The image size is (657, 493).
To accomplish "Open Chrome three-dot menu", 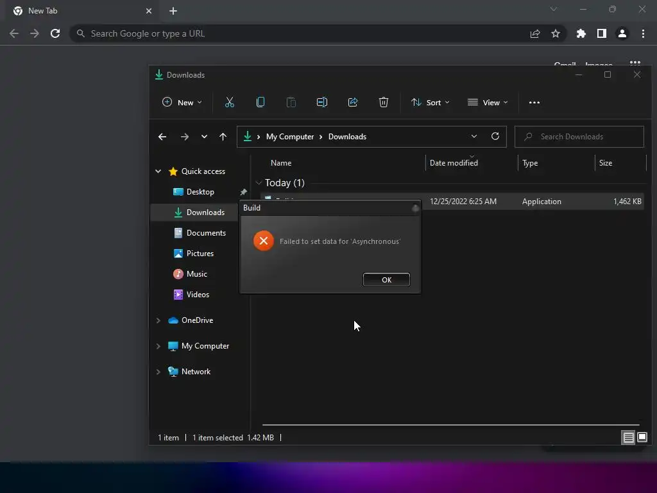I will click(x=643, y=33).
